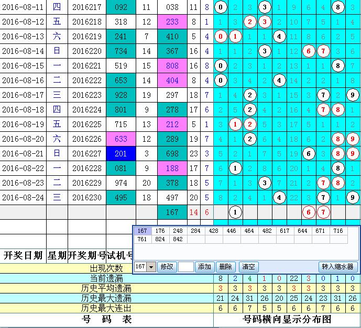Click the green 167 prediction cell

172,212
